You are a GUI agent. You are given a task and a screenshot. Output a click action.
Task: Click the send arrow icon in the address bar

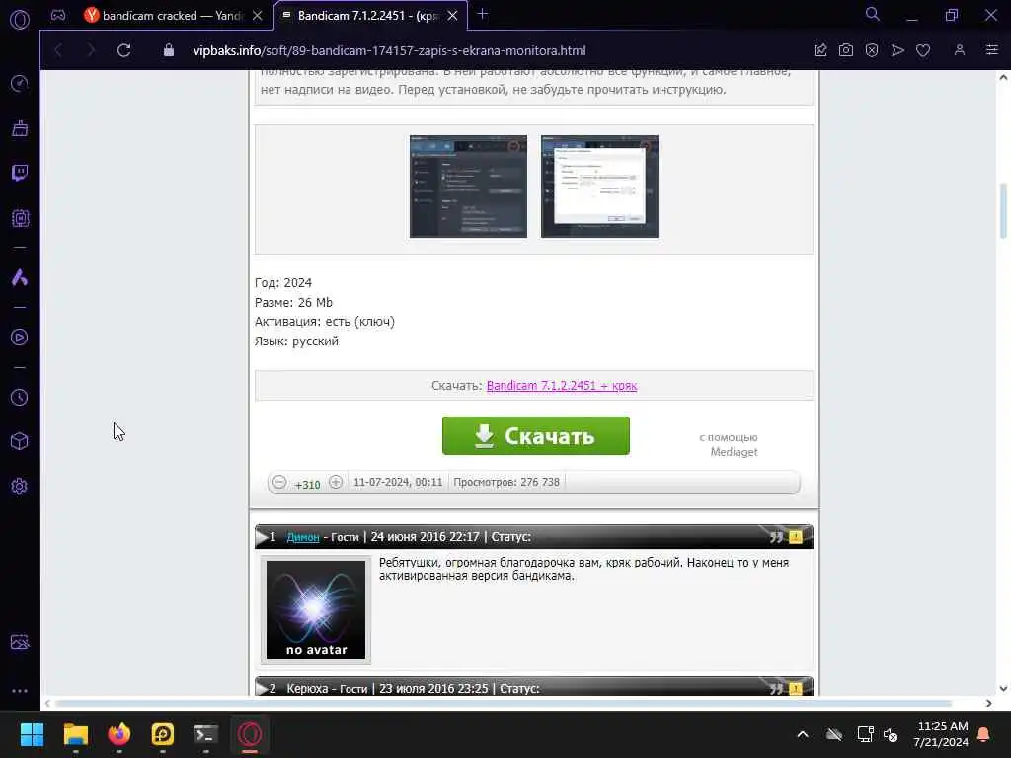pos(897,50)
